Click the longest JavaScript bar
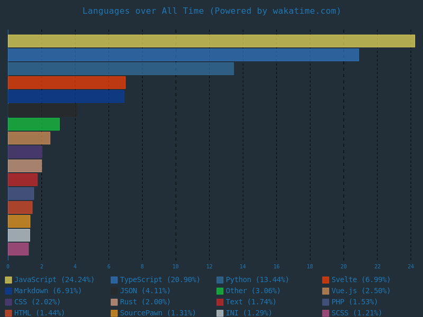 (212, 40)
